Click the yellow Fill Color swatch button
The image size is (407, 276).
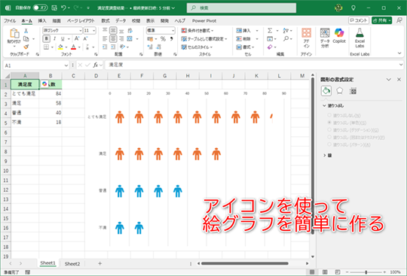pyautogui.click(x=60, y=47)
